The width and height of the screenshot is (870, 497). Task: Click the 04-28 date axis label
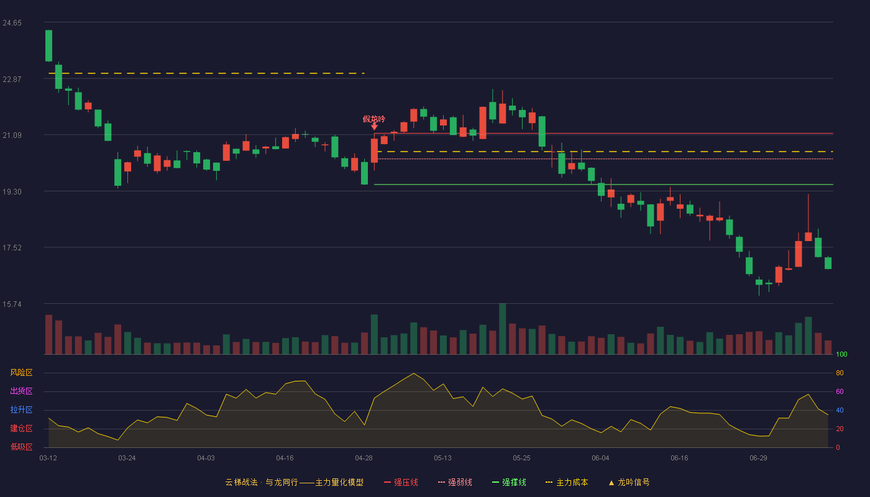click(x=364, y=458)
